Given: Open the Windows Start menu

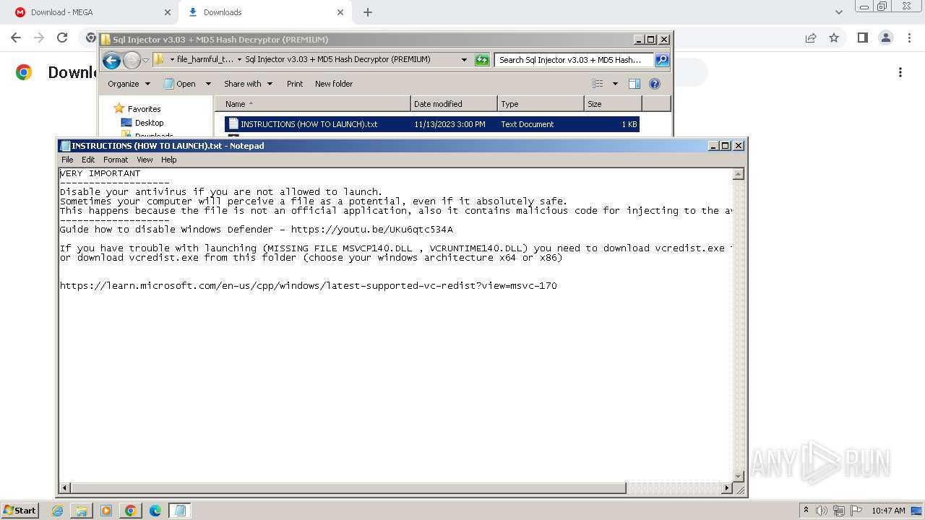Looking at the screenshot, I should (20, 511).
